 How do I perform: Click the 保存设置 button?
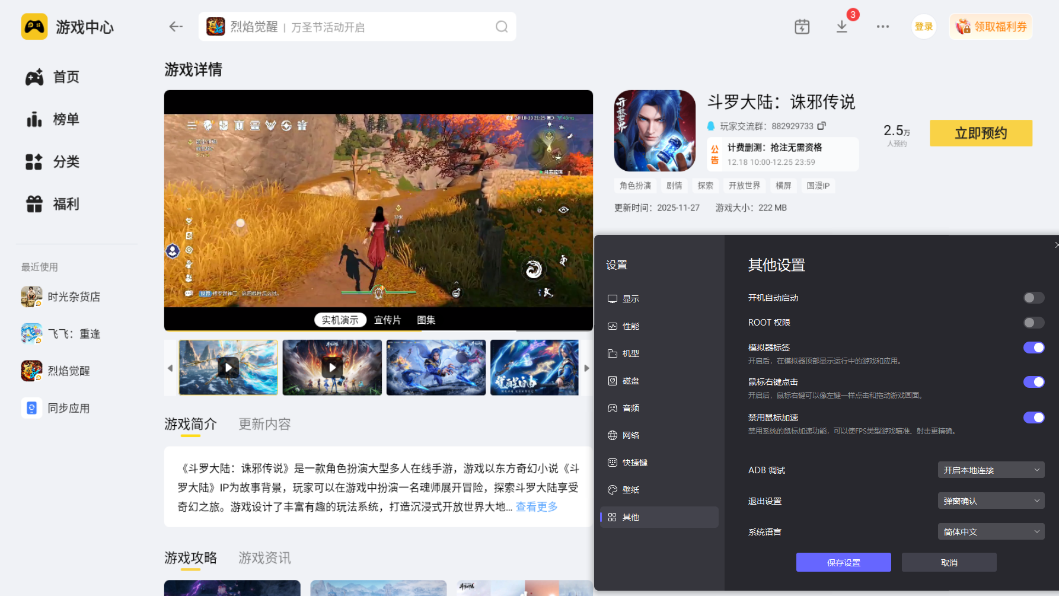click(x=843, y=563)
